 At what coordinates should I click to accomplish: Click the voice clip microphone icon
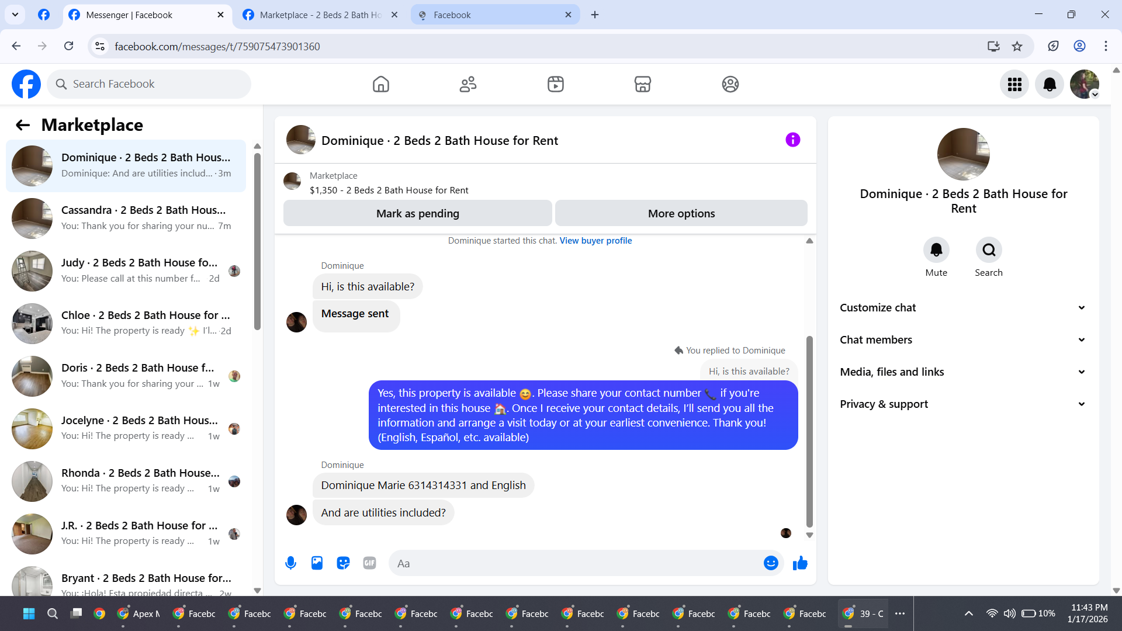(x=290, y=563)
